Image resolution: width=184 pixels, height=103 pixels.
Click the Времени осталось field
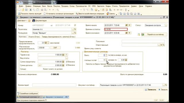[x=116, y=29]
